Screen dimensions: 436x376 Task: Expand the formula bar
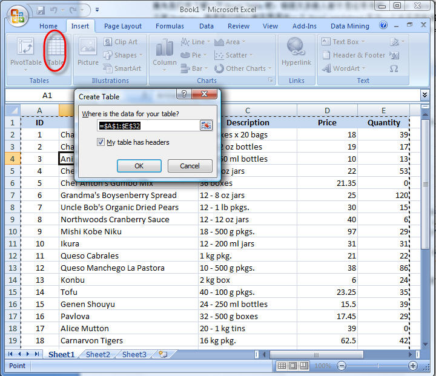[x=424, y=96]
